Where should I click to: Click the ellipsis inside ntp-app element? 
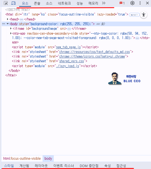(137, 38)
